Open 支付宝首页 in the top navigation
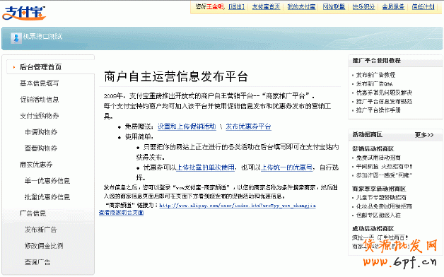The image size is (444, 277). (x=266, y=6)
